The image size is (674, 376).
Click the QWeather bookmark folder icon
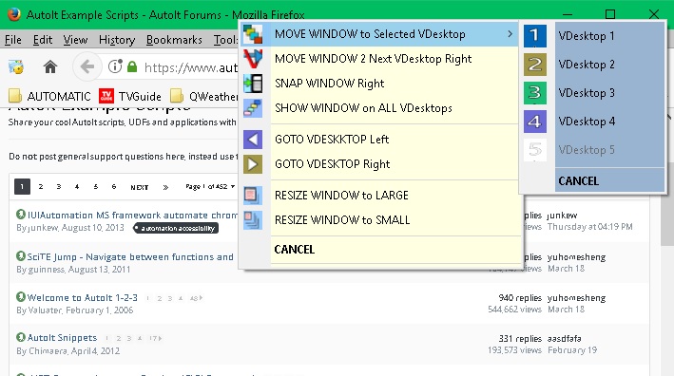[x=176, y=96]
